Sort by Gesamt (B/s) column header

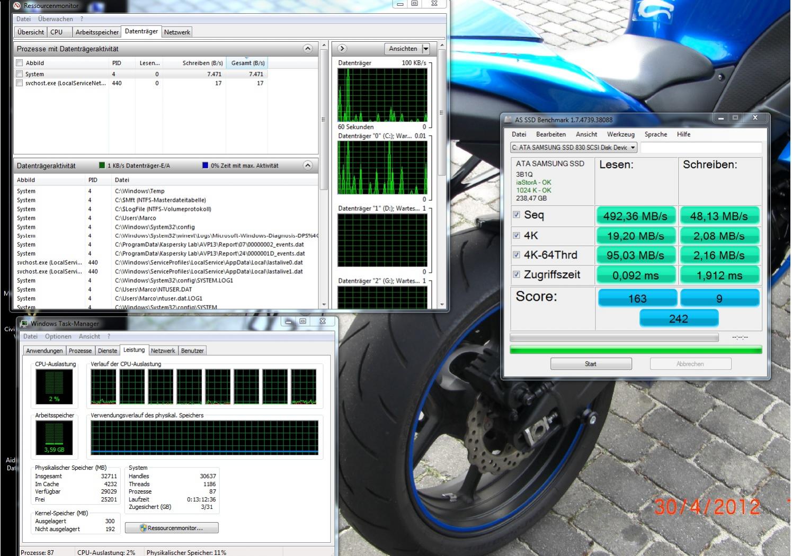click(x=247, y=63)
